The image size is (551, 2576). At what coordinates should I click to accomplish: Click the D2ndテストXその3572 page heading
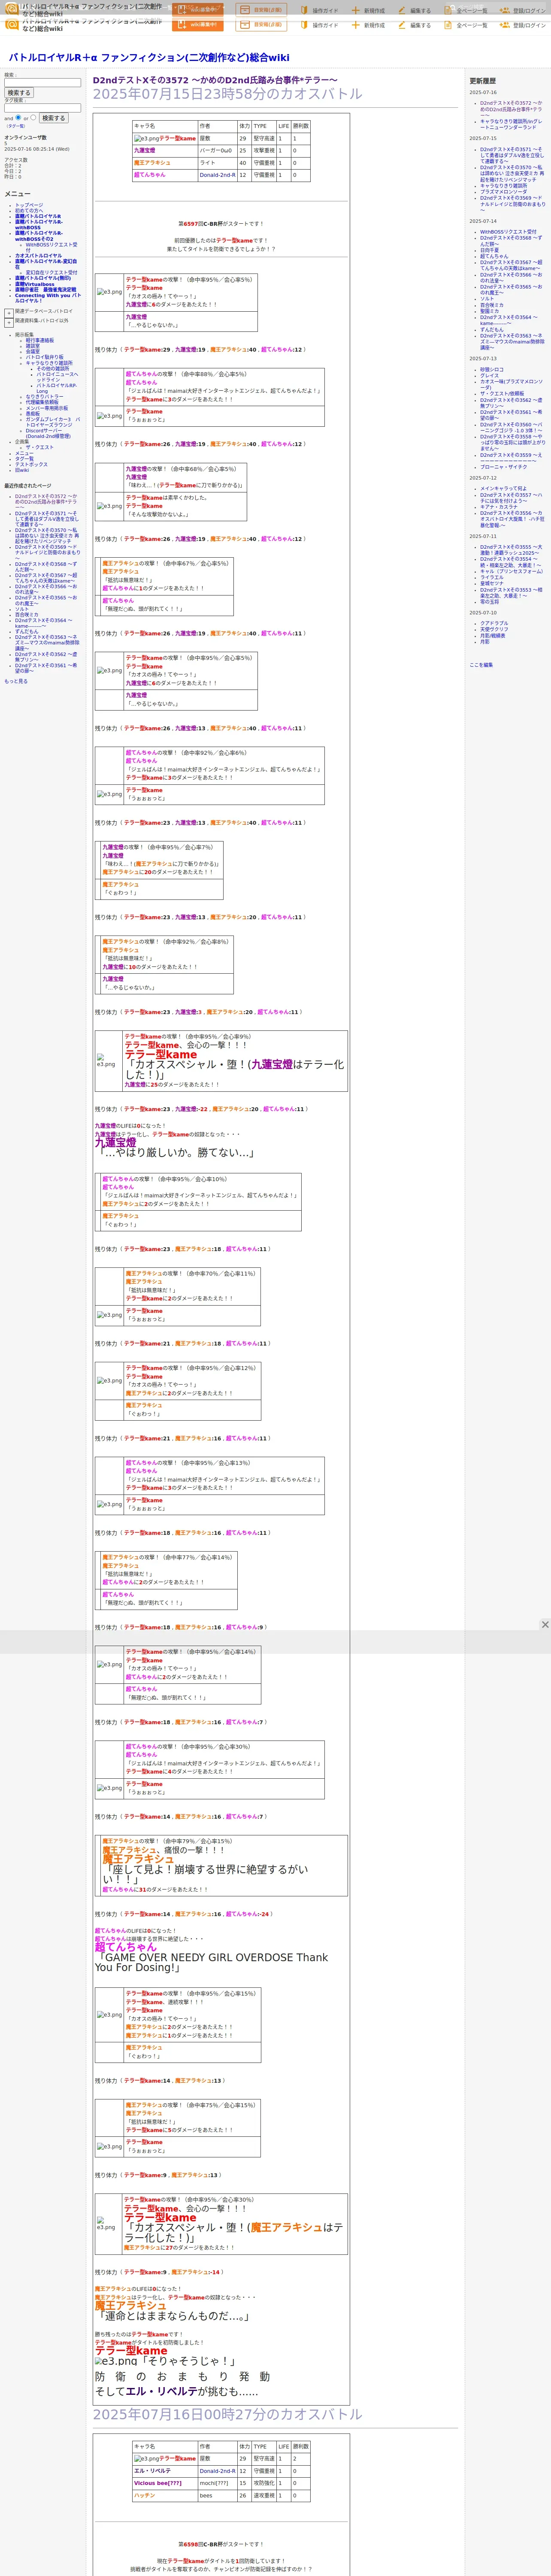(x=215, y=80)
